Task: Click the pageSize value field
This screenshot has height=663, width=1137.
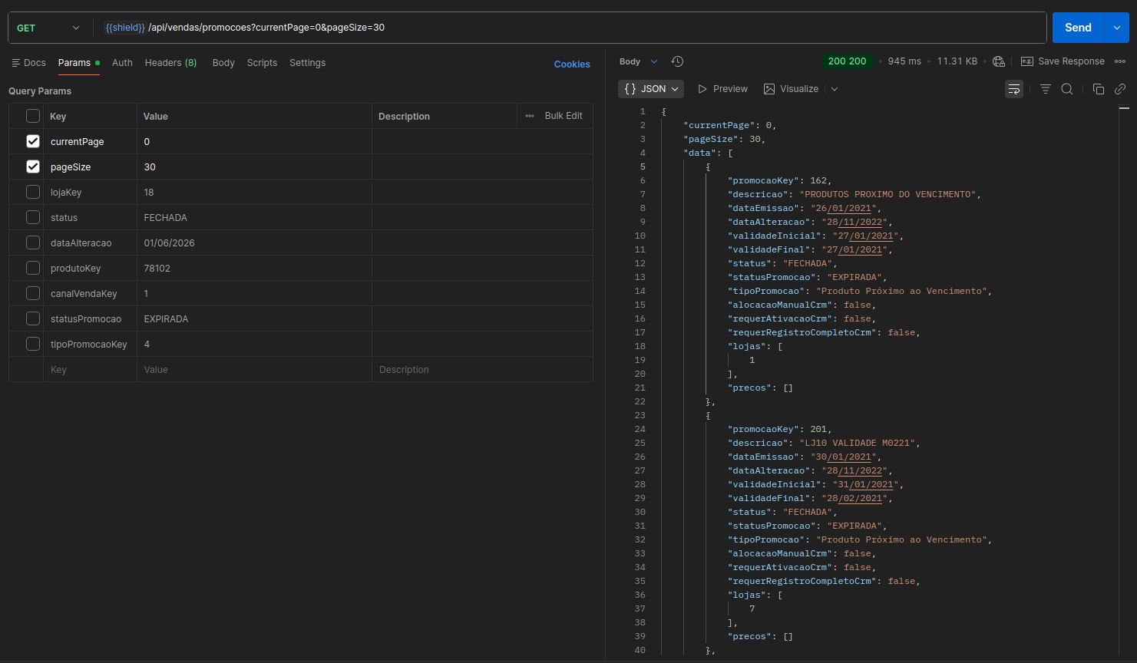Action: click(254, 167)
